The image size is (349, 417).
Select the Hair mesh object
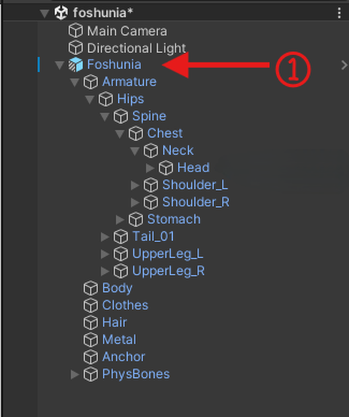tap(114, 322)
